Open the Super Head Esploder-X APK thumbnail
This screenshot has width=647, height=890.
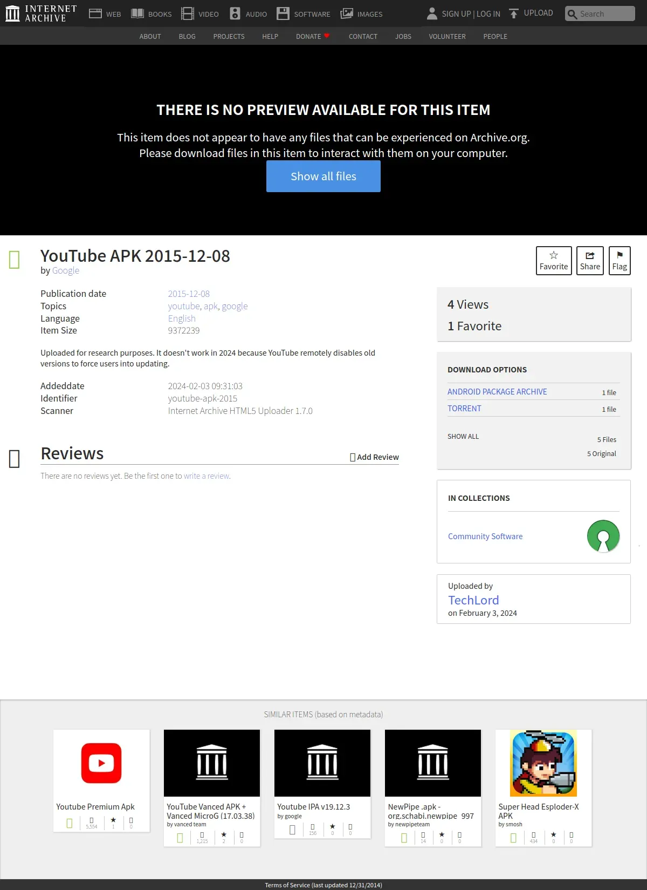point(543,763)
